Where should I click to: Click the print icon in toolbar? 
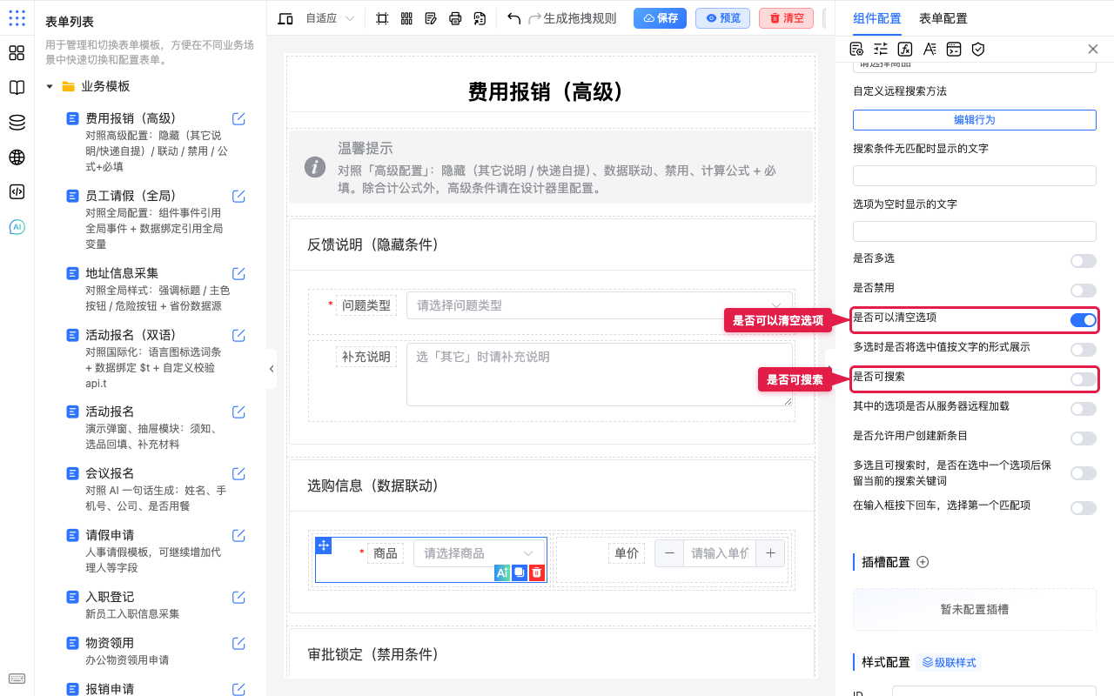455,18
